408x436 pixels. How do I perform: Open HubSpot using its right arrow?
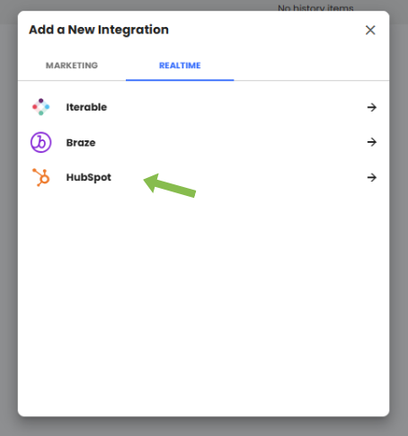372,177
